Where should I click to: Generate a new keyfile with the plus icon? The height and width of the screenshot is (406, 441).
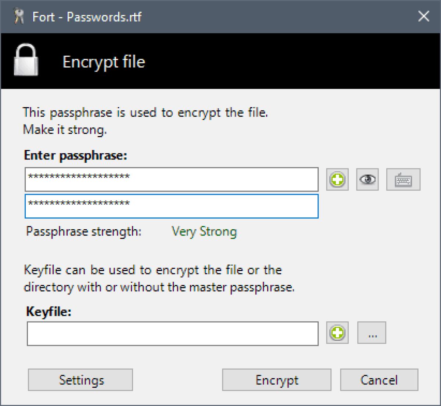[337, 333]
